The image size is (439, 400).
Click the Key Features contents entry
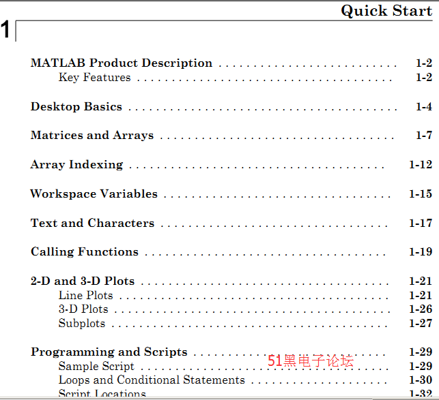point(95,78)
